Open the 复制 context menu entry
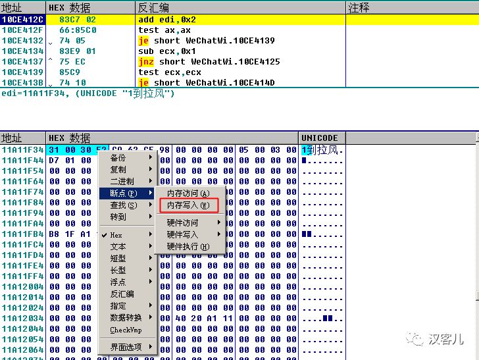The width and height of the screenshot is (479, 360). coord(128,169)
